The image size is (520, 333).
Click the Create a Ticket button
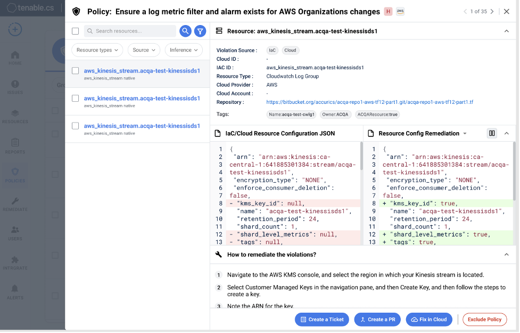click(322, 320)
